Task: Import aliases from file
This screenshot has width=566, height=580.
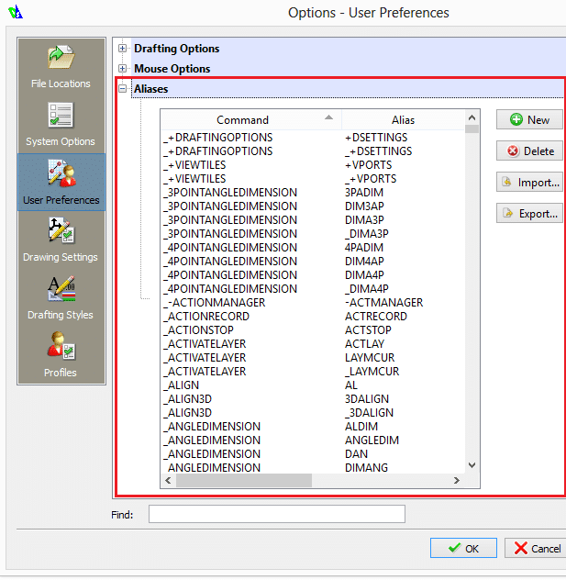Action: pyautogui.click(x=529, y=183)
